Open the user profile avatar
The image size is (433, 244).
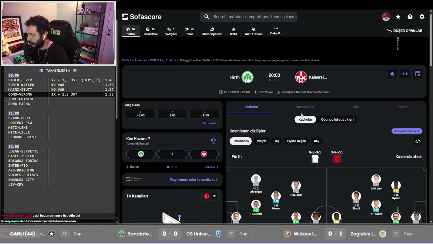click(386, 17)
